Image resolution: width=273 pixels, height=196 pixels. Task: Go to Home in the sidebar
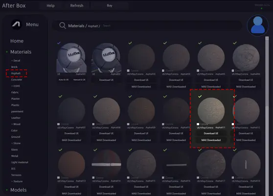17,41
